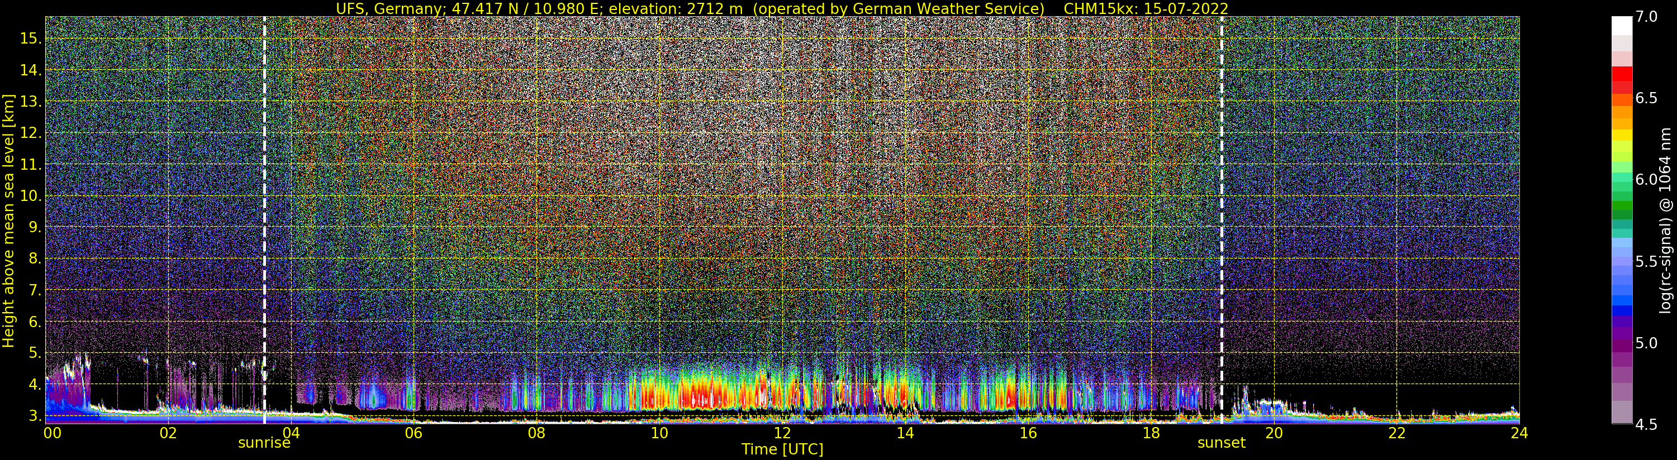Screen dimensions: 1677x460
Task: Click the time tick label "24"
Action: 1519,433
